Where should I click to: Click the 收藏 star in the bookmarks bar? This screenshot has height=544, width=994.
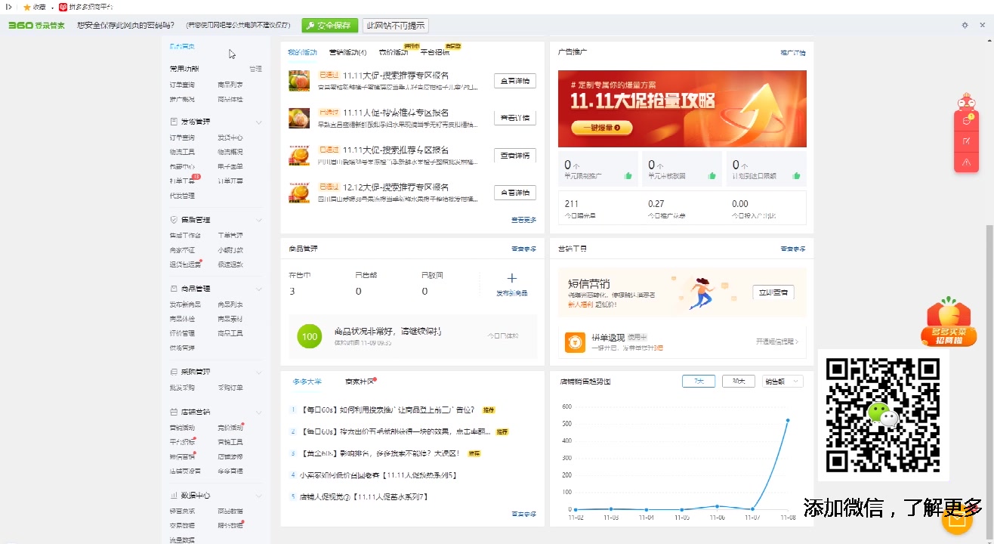pos(27,7)
